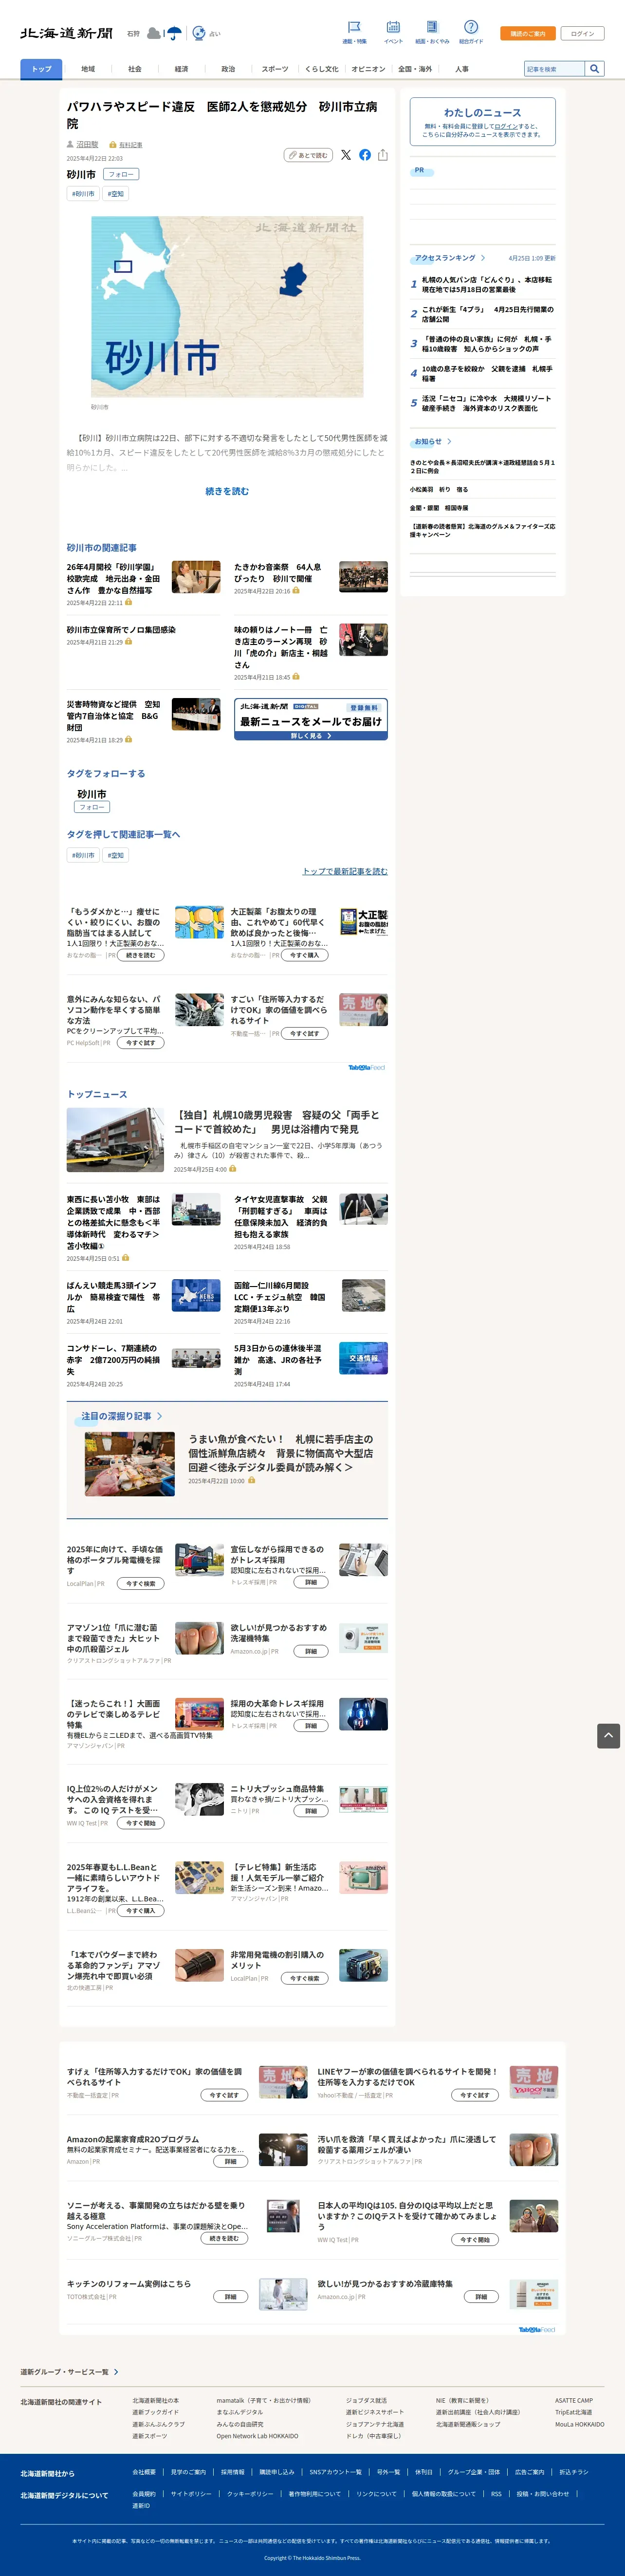This screenshot has width=625, height=2576.
Task: Open the 経済 navigation tab
Action: coord(181,69)
